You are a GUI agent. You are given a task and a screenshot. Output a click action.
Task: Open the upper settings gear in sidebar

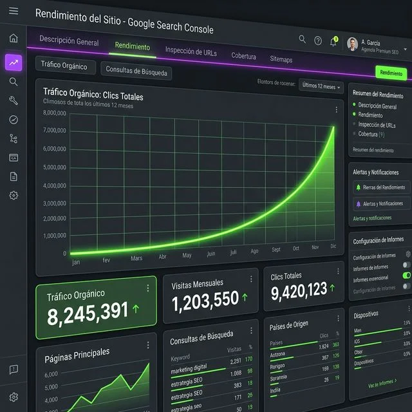14,195
